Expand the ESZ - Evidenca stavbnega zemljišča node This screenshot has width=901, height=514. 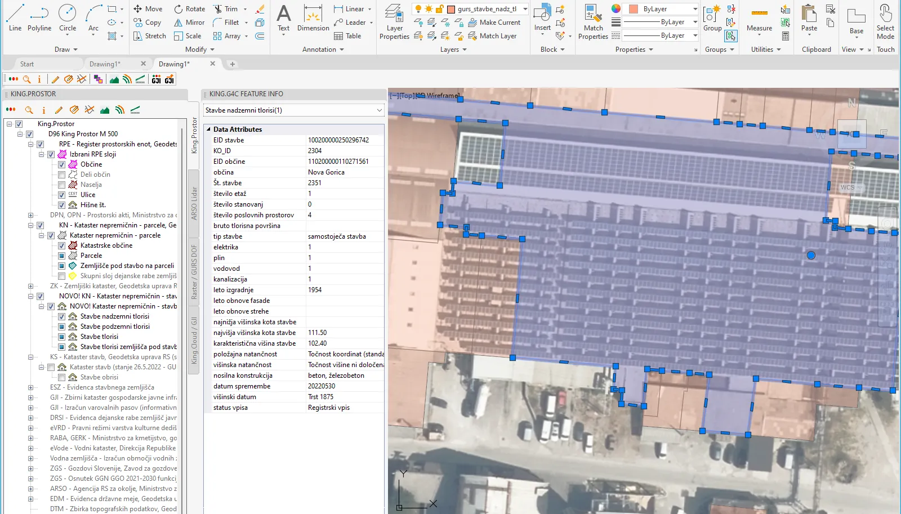pos(30,387)
